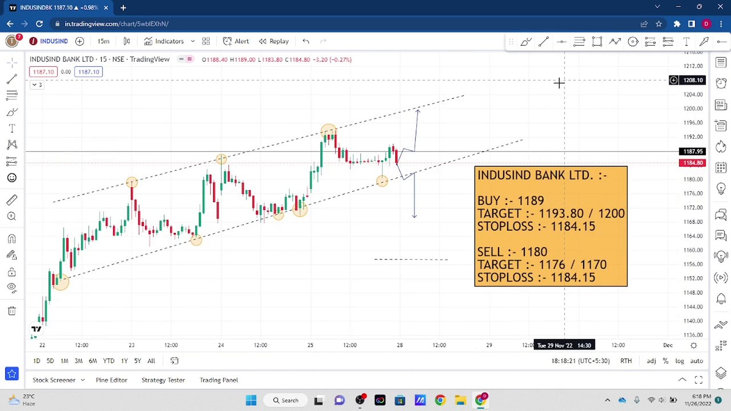Toggle adj price adjustment
731x411 pixels.
pos(651,361)
